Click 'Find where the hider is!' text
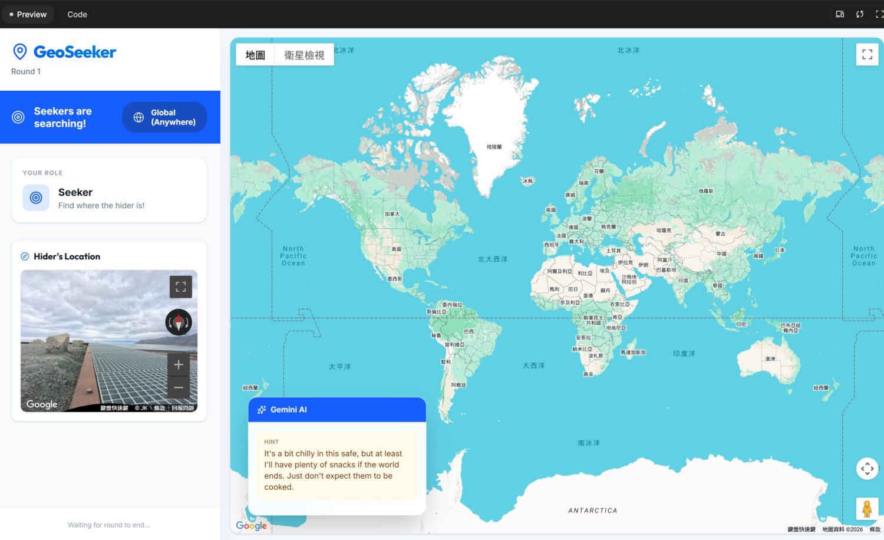The height and width of the screenshot is (540, 884). [101, 206]
